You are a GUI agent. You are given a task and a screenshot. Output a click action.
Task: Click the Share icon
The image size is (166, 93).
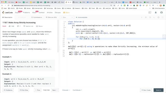click(x=37, y=26)
